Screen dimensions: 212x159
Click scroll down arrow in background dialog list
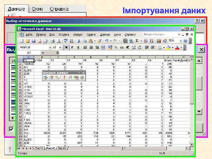[199, 111]
